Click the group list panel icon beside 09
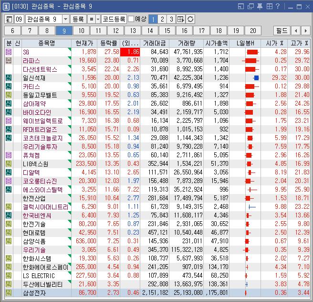 click(9, 20)
